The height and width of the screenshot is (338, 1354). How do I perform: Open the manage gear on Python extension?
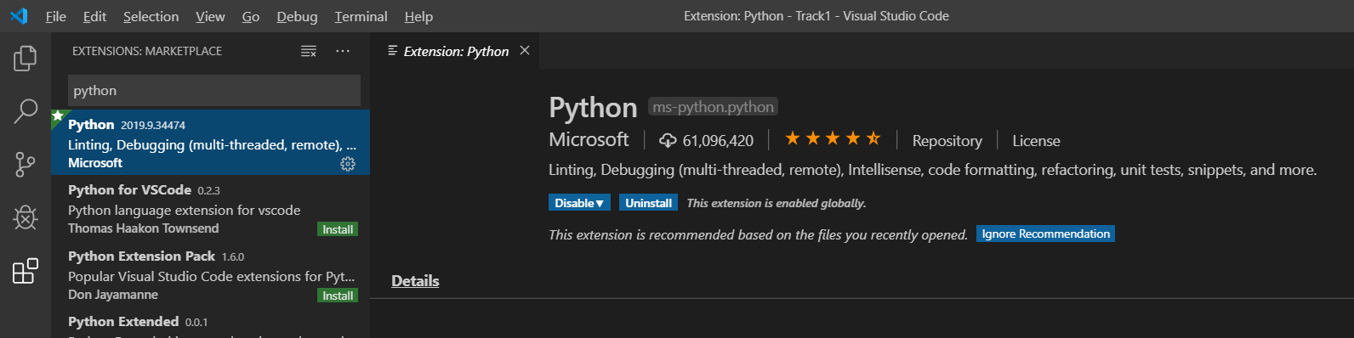coord(348,164)
